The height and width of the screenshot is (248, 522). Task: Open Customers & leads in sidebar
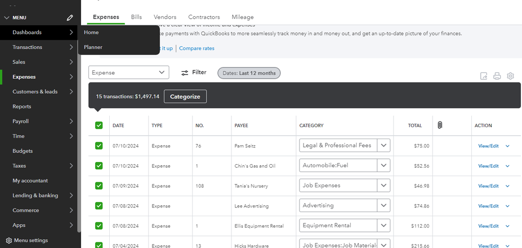click(x=39, y=92)
